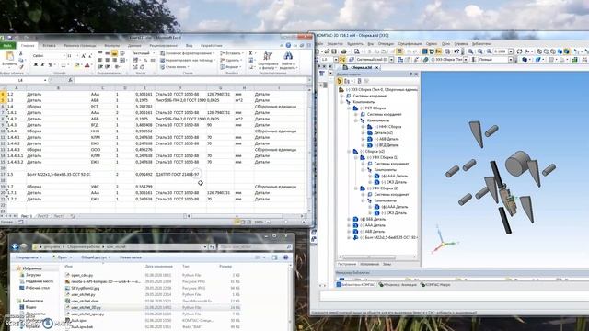Click the Print icon in KOMPAS toolbar

343,51
